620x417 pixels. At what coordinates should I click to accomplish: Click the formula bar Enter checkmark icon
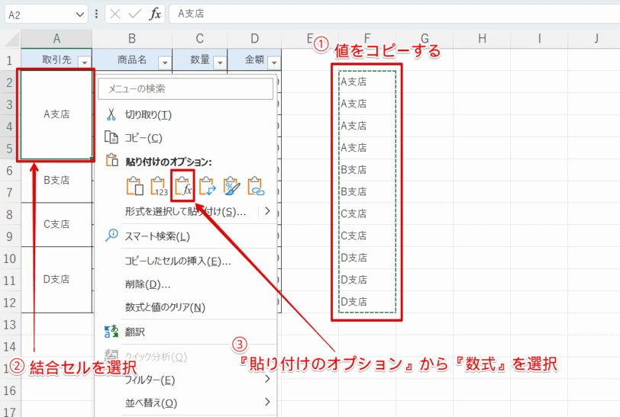pyautogui.click(x=134, y=14)
